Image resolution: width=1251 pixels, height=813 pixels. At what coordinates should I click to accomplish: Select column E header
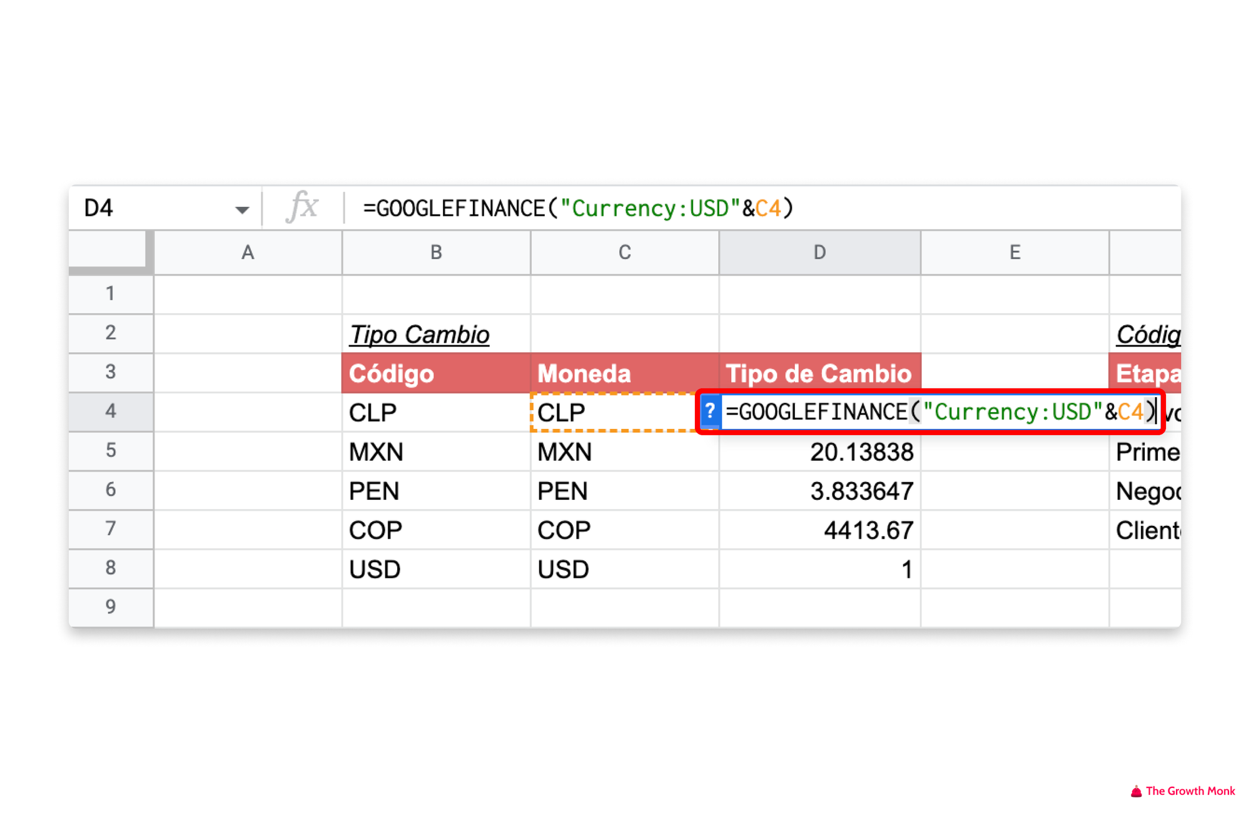tap(1015, 253)
